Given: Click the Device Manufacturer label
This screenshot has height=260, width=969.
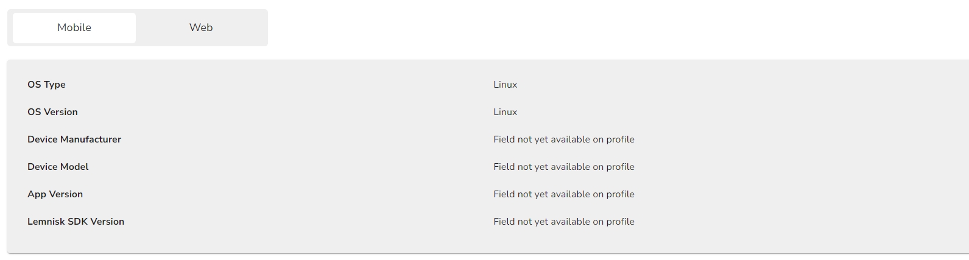Looking at the screenshot, I should point(74,139).
